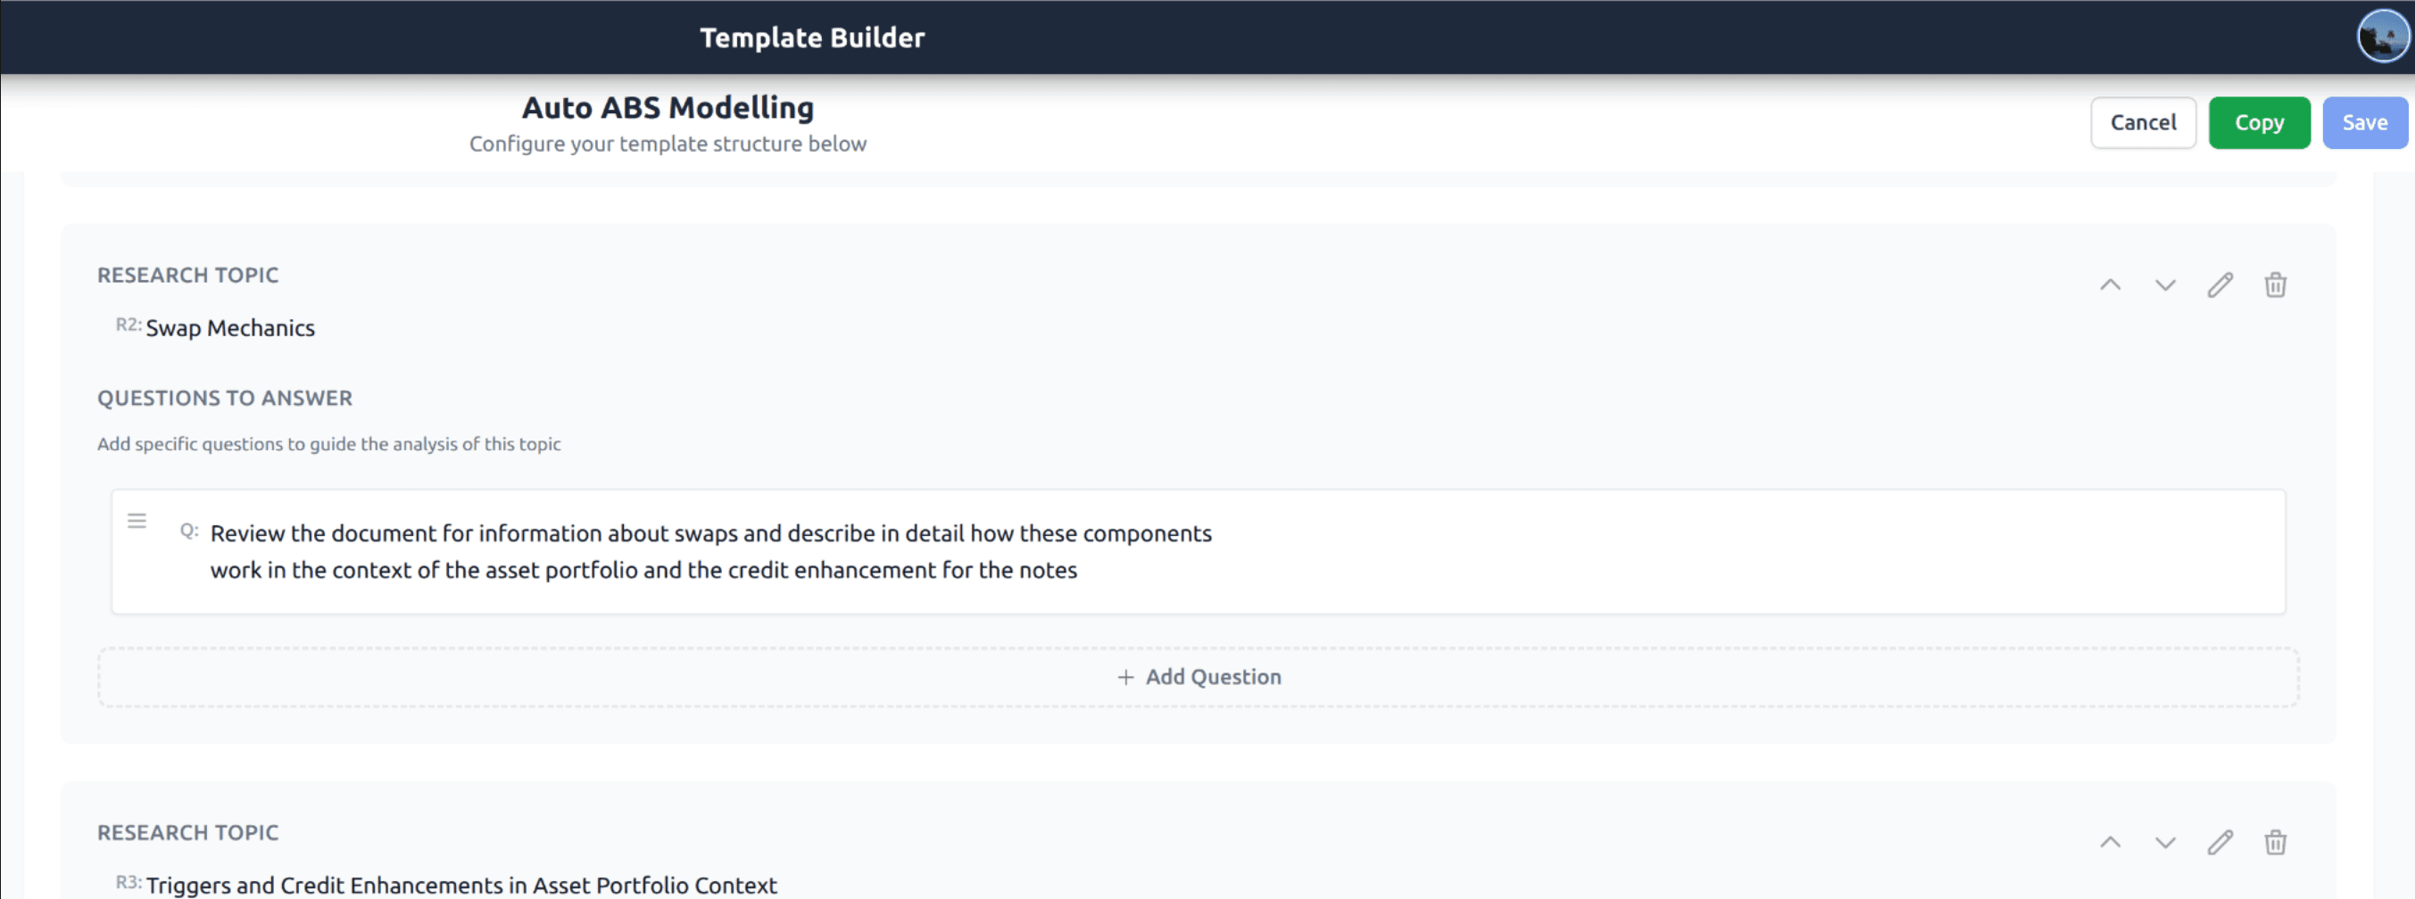The height and width of the screenshot is (899, 2415).
Task: Move Swap Mechanics topic down
Action: point(2165,285)
